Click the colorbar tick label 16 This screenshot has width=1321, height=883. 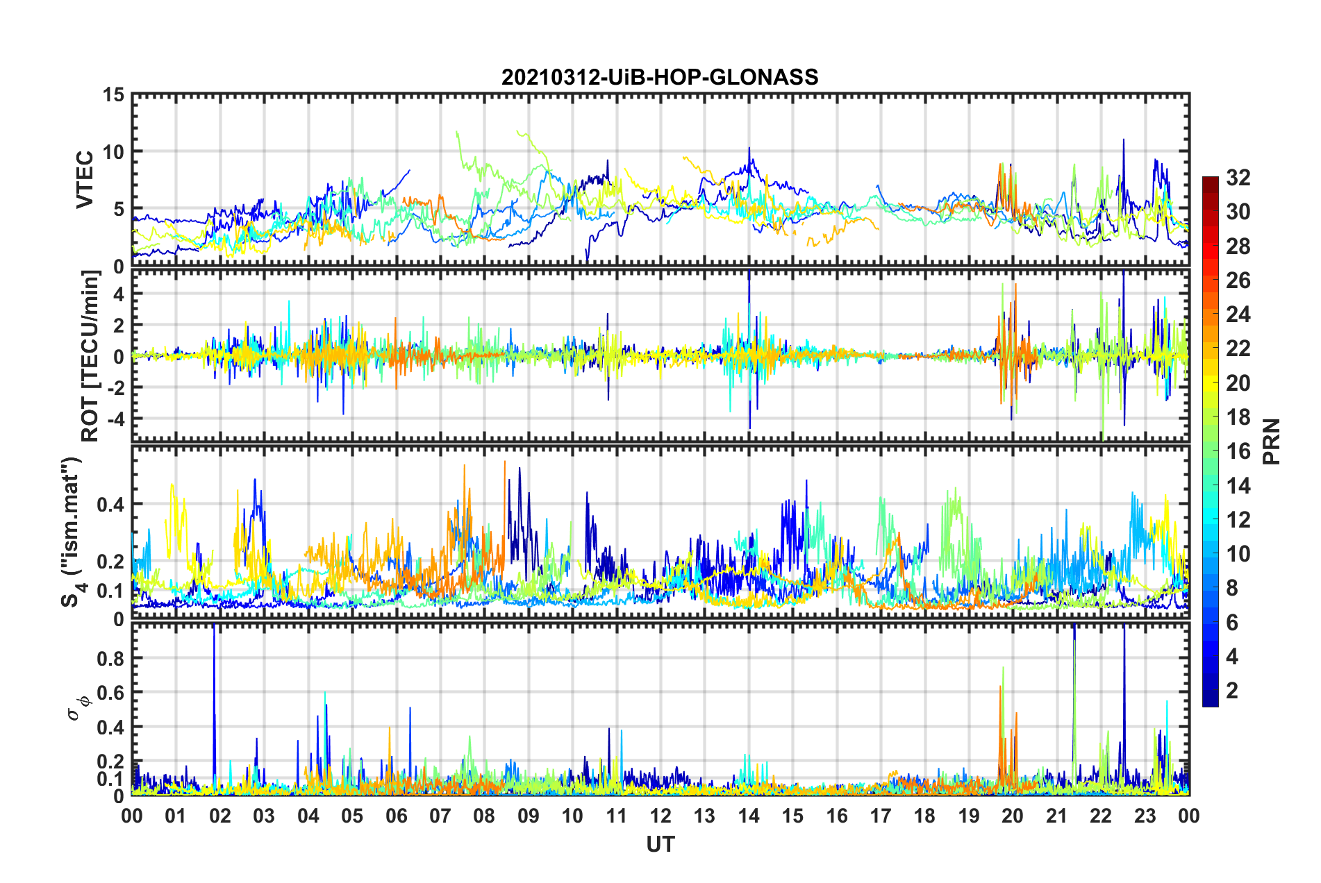[x=1238, y=451]
